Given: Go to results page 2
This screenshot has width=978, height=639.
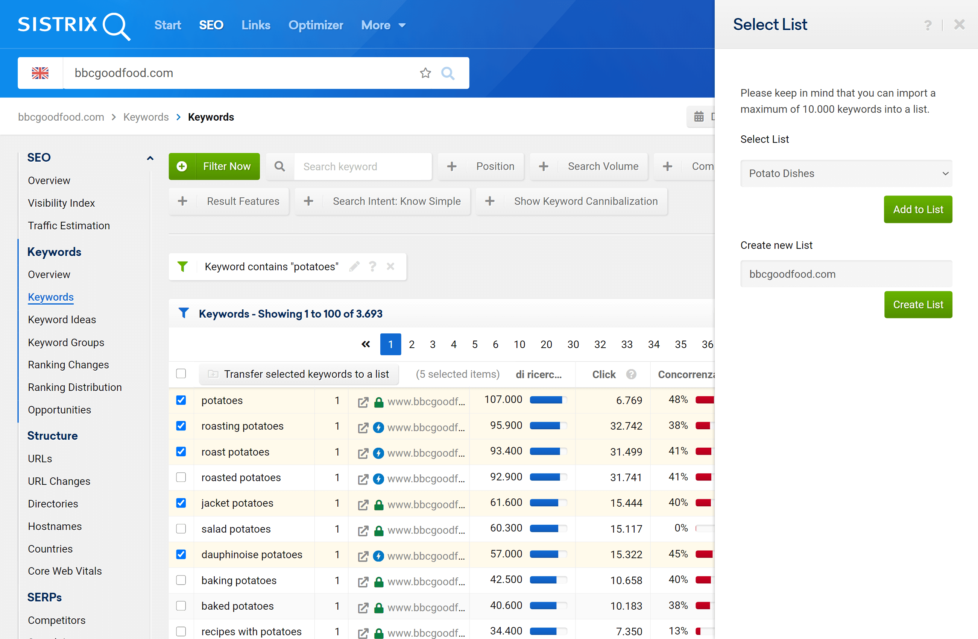Looking at the screenshot, I should pyautogui.click(x=412, y=344).
